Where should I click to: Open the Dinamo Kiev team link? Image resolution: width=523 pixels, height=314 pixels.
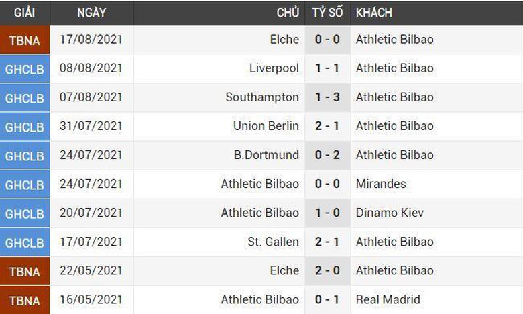(x=390, y=213)
